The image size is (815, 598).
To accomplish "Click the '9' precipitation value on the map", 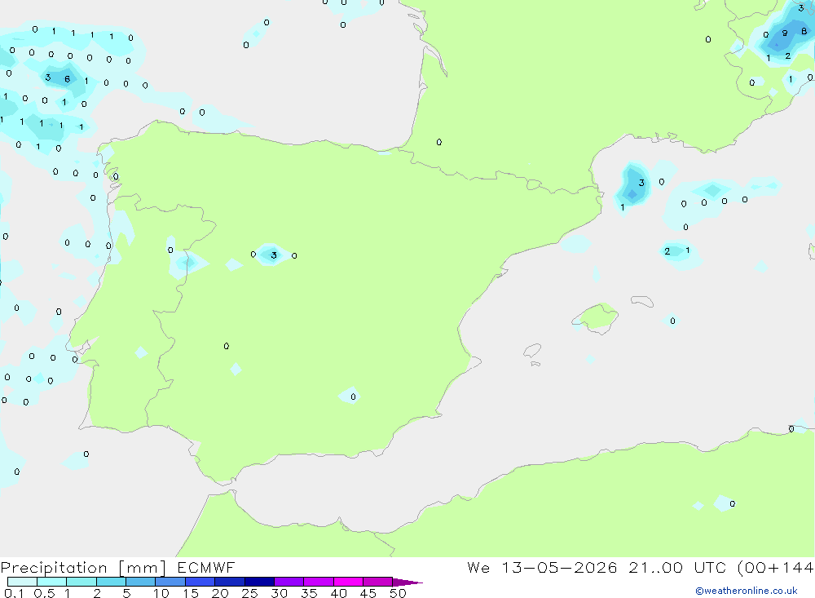I will [785, 33].
